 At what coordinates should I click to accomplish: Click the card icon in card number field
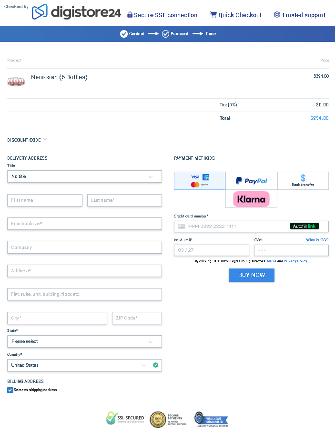pos(182,227)
